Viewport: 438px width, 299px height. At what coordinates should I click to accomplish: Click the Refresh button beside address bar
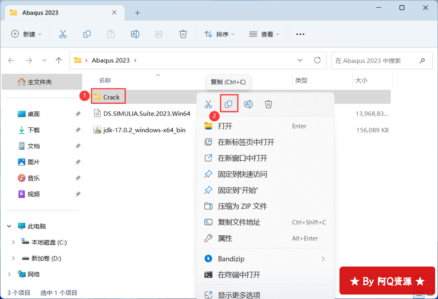coord(318,60)
